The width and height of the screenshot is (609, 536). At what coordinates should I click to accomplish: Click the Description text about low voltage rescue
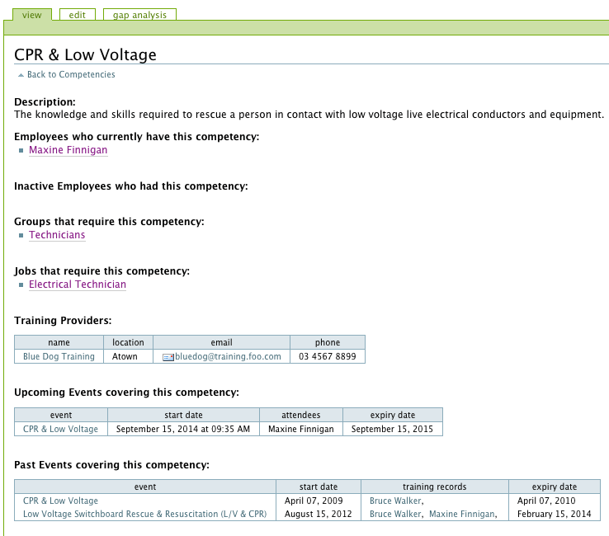point(309,115)
